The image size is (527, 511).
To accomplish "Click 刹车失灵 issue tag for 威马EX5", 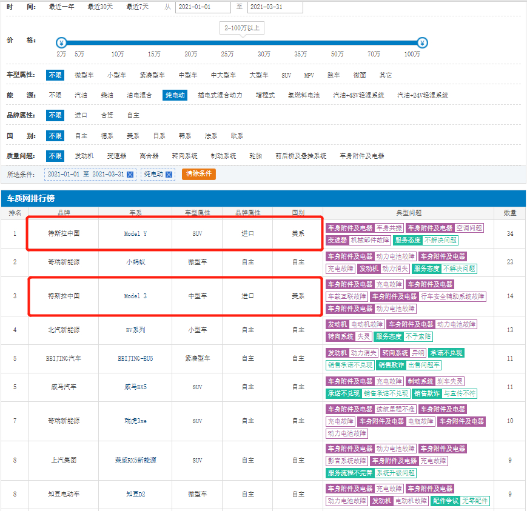I will [x=450, y=381].
